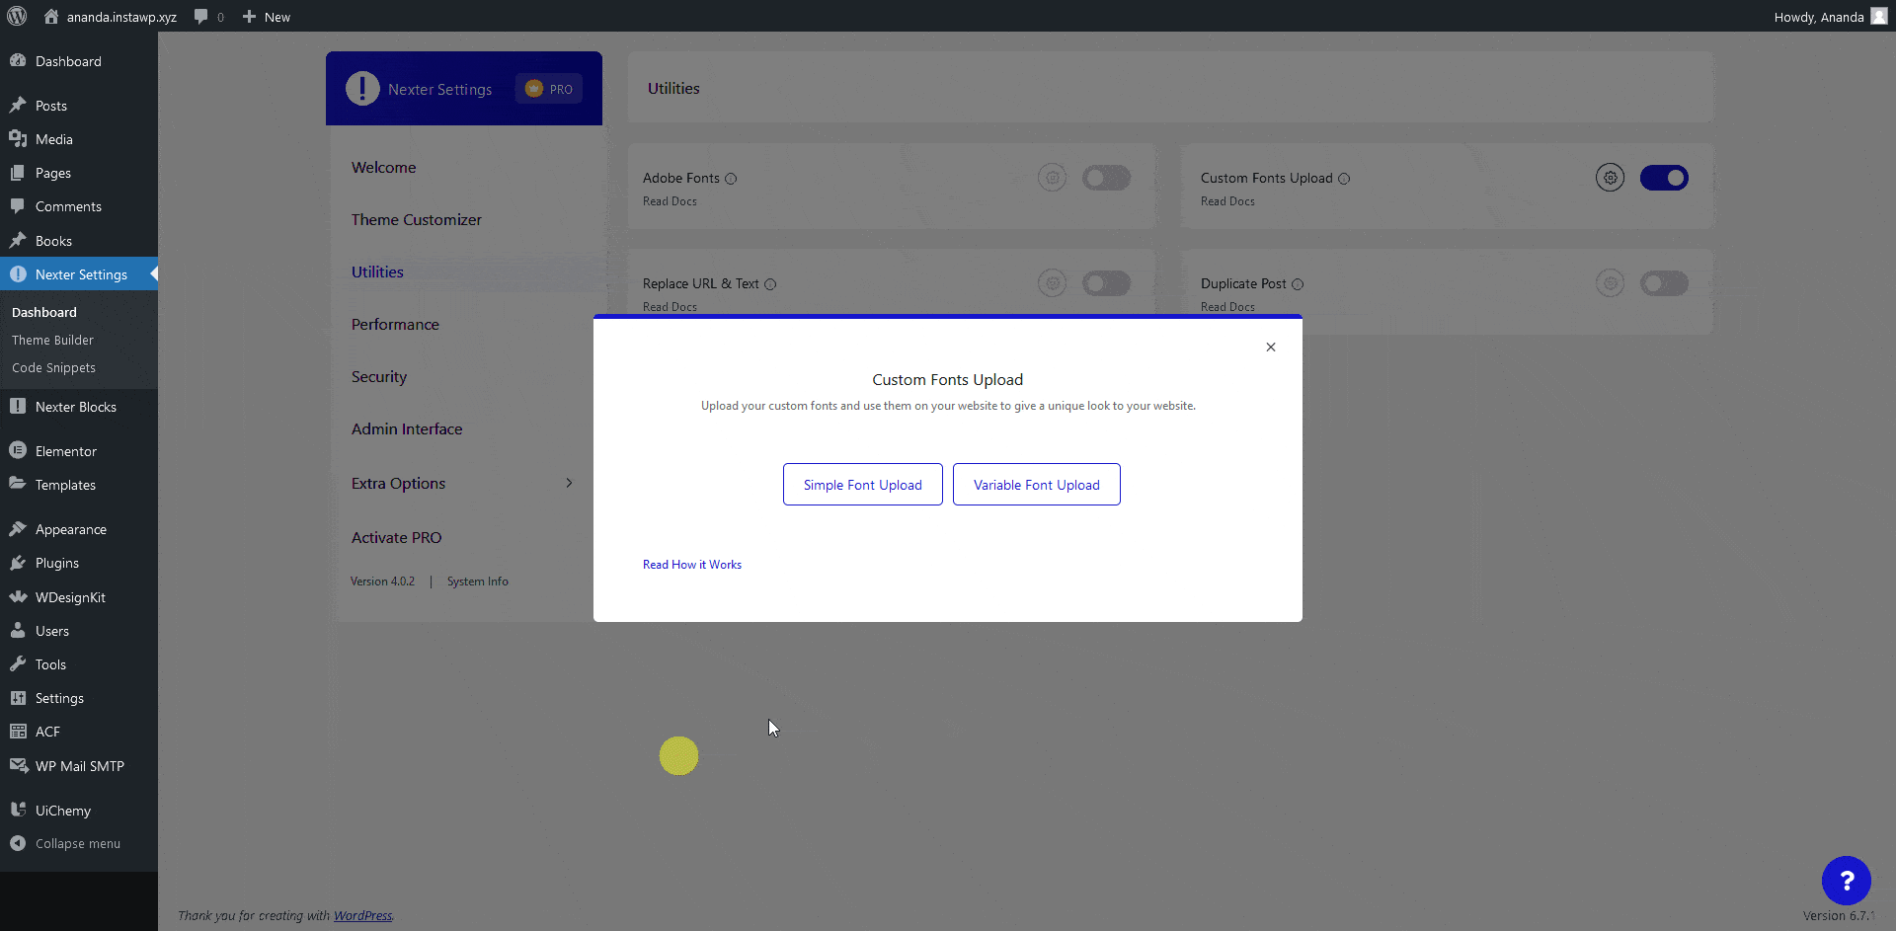Open the comments bubble icon in admin bar
The image size is (1896, 931).
201,17
